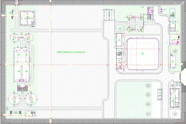
Task: Select the striped rectangular structure numbered 20
Action: [x=109, y=15]
